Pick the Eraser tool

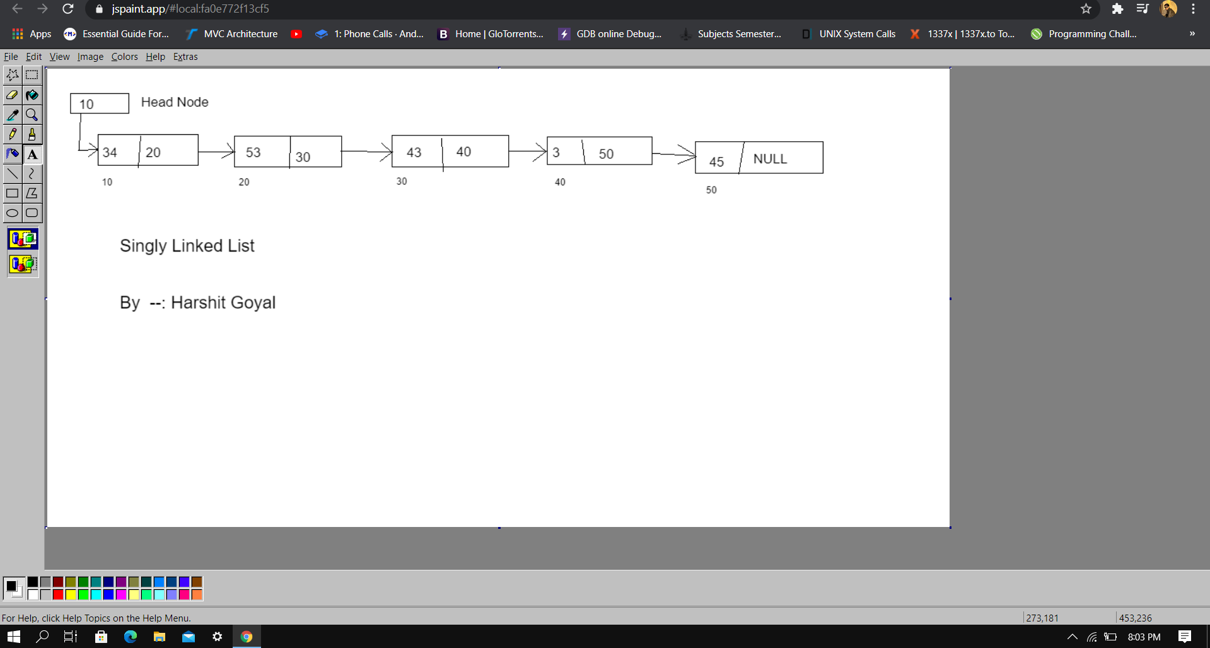tap(13, 95)
